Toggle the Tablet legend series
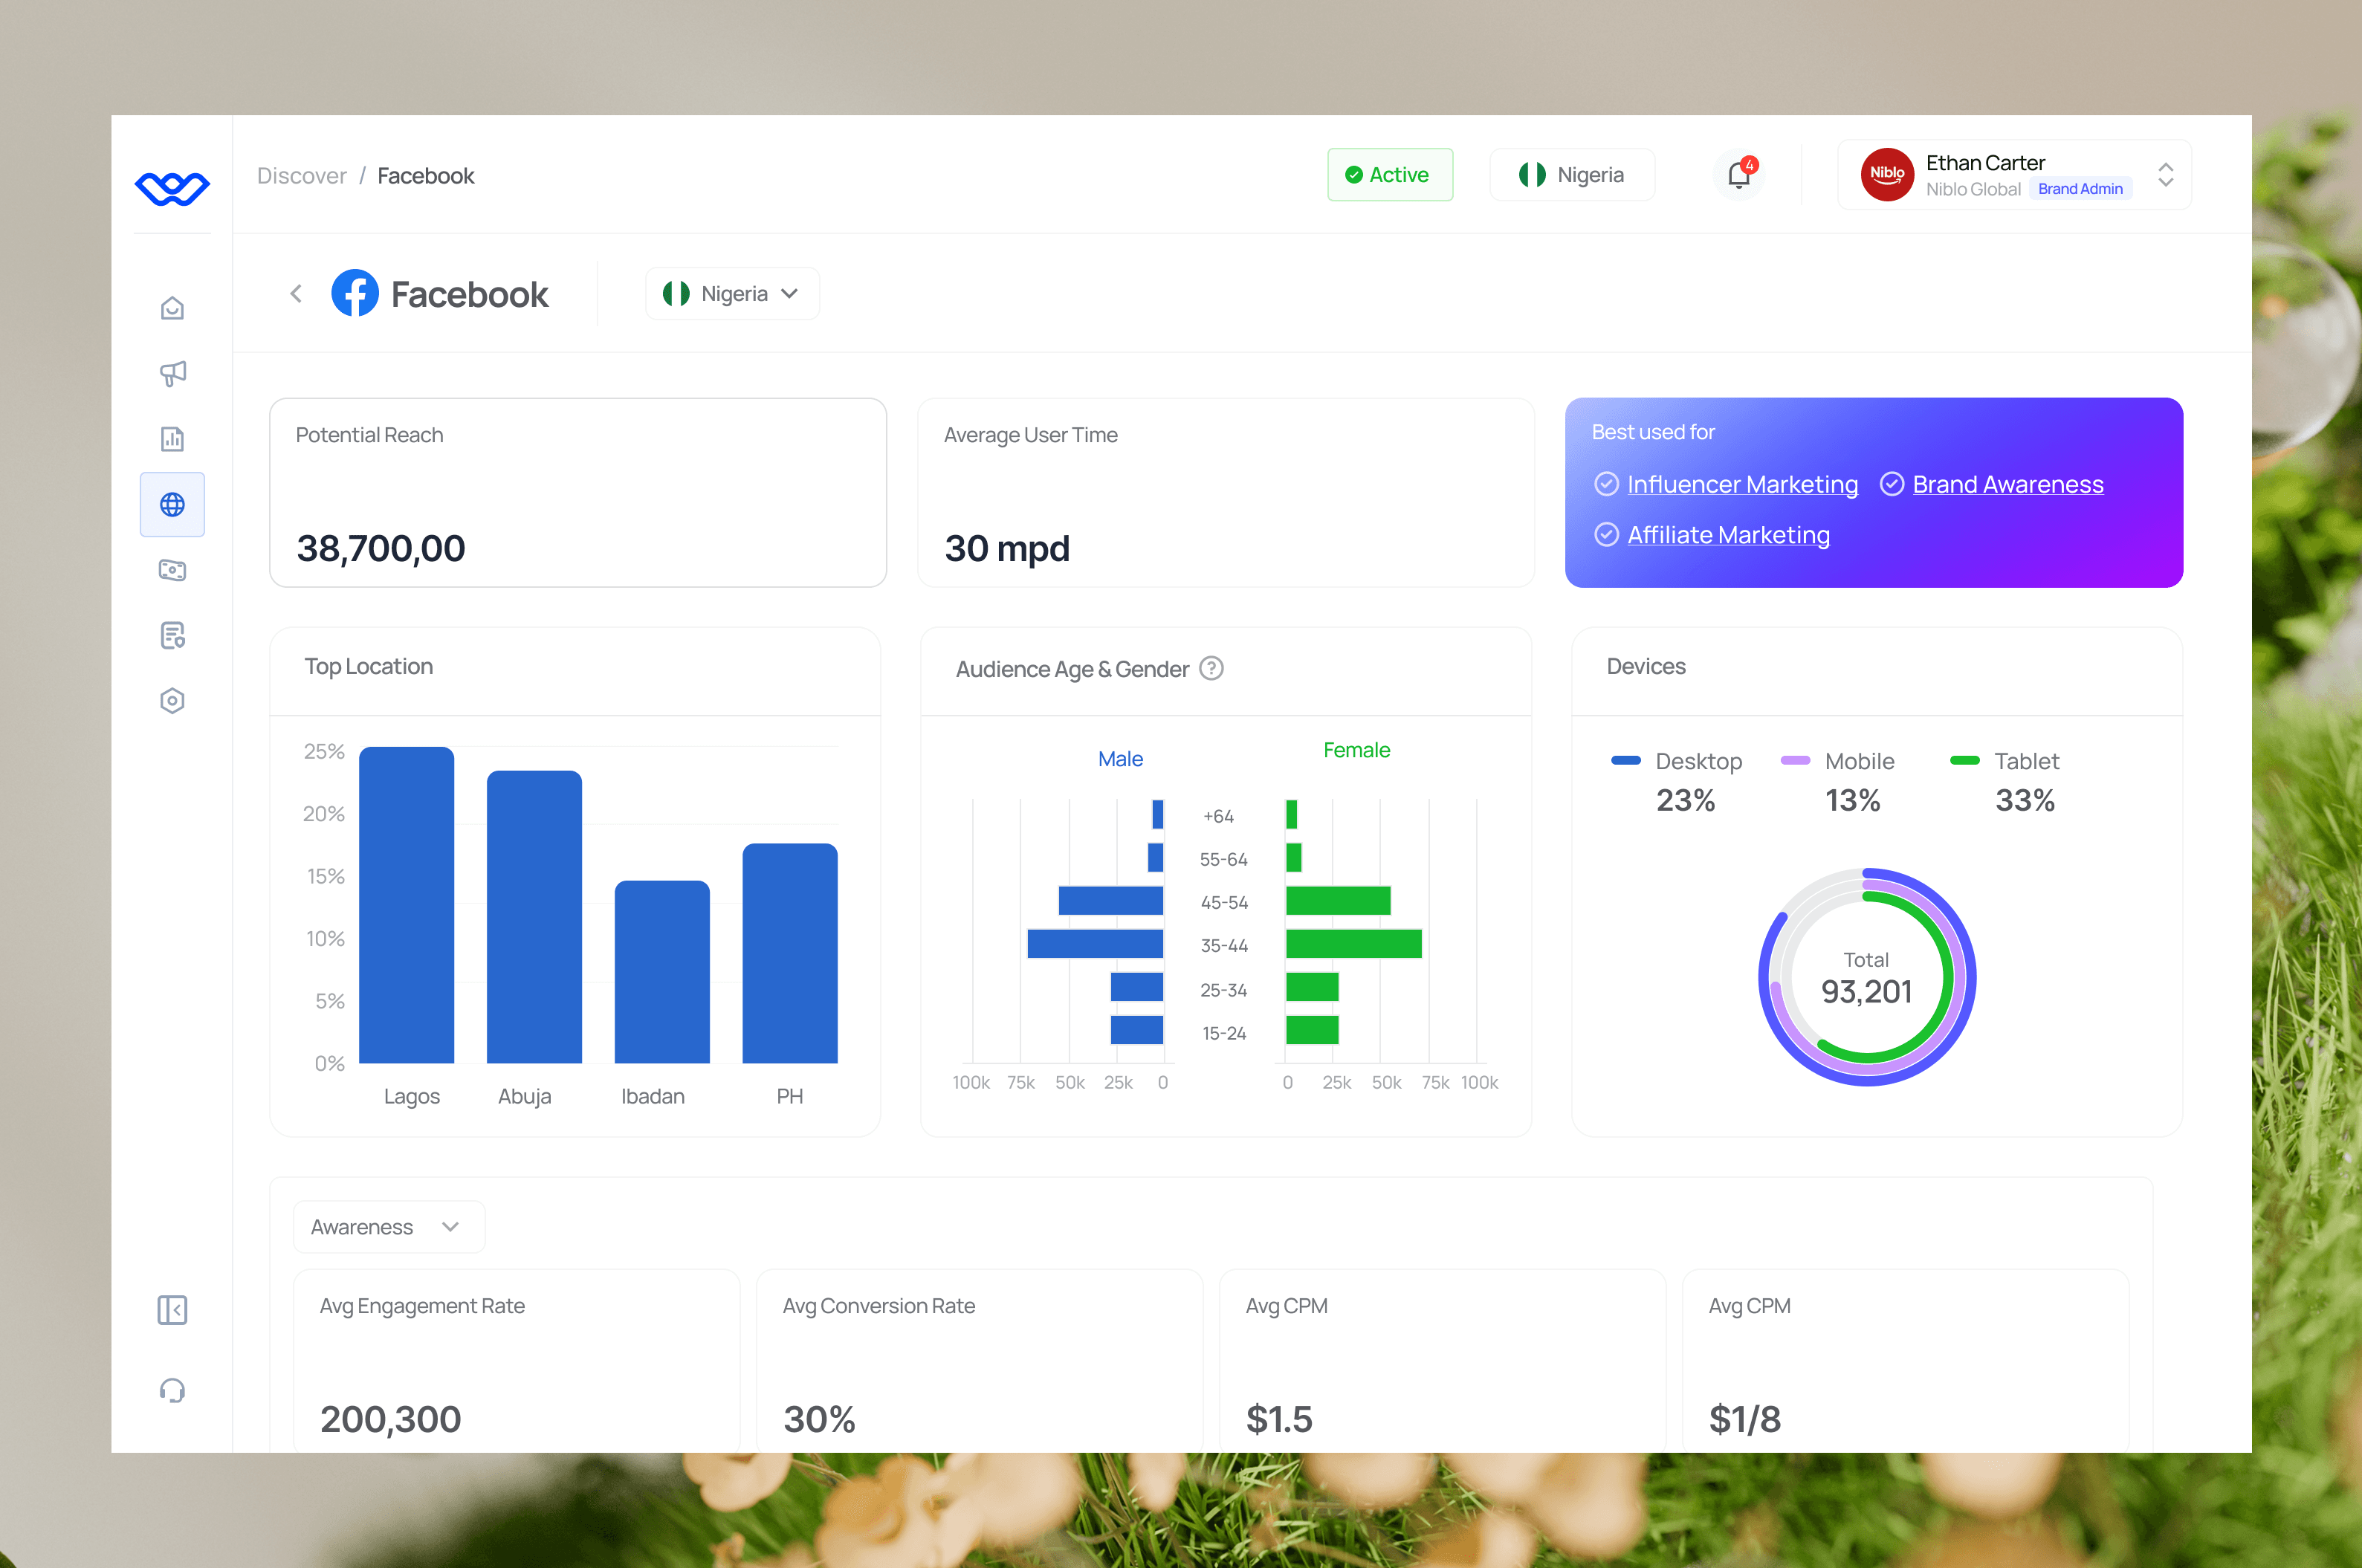This screenshot has height=1568, width=2362. coord(2025,761)
